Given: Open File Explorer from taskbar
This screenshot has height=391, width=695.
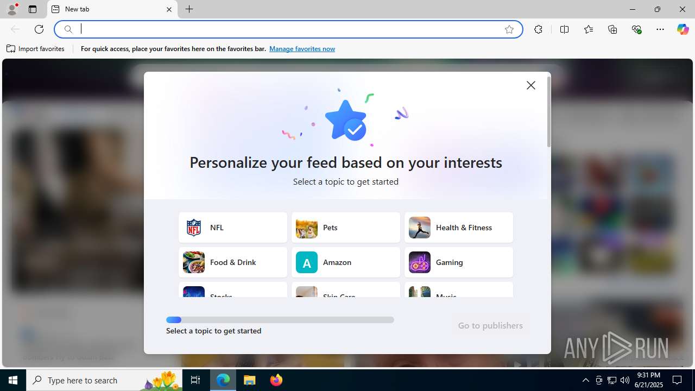Looking at the screenshot, I should [250, 380].
